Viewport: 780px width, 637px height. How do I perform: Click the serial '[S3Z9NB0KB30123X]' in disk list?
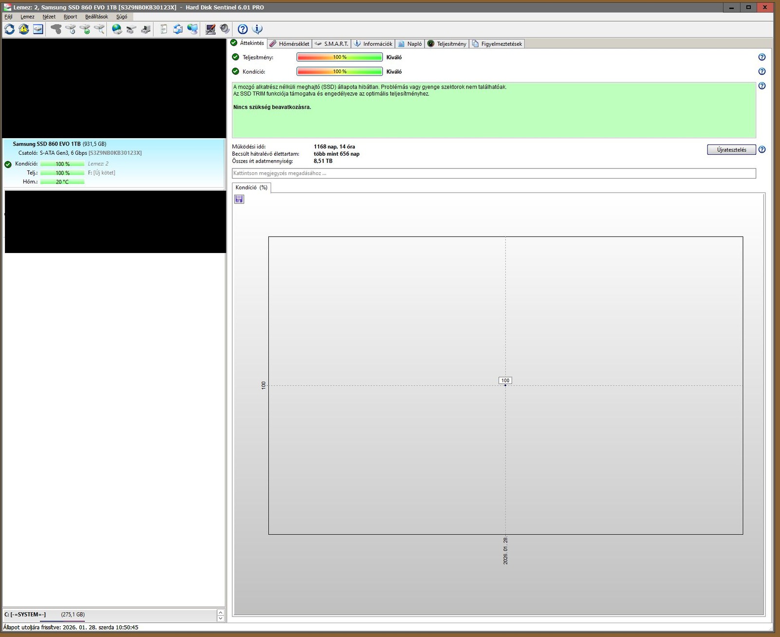[x=115, y=153]
